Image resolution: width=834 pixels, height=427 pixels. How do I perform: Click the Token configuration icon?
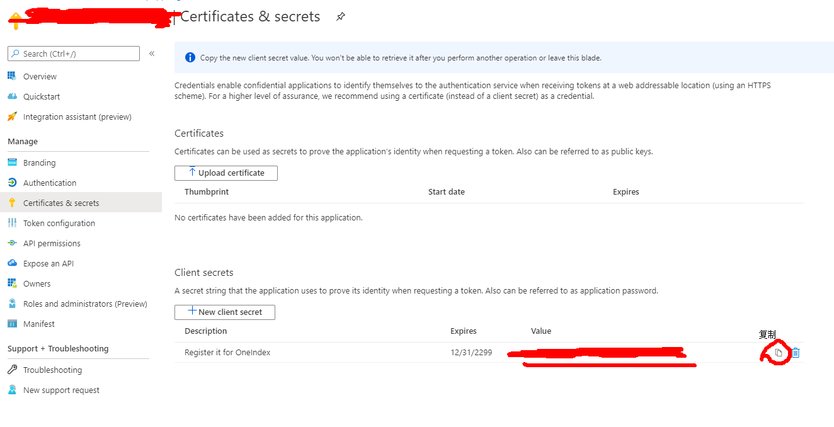click(12, 223)
